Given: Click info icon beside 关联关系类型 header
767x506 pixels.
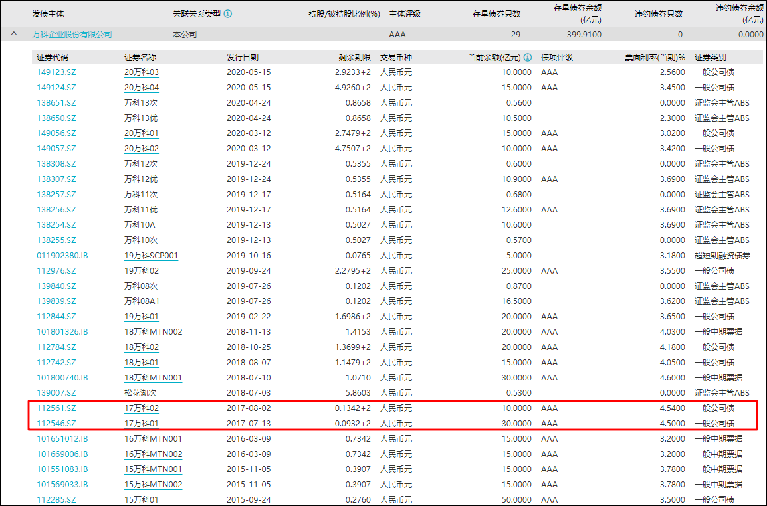Looking at the screenshot, I should click(x=228, y=14).
